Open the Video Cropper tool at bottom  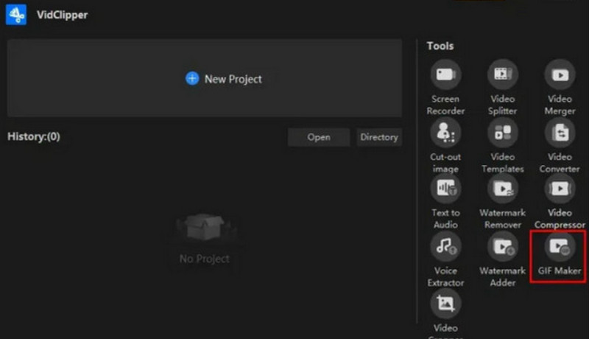[x=445, y=303]
